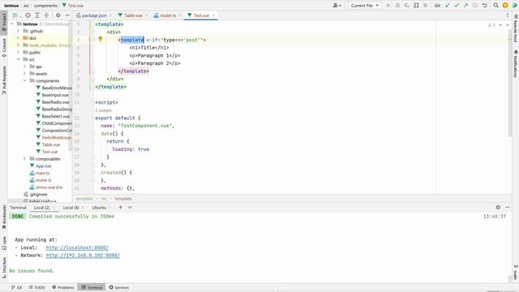This screenshot has height=292, width=519.
Task: Switch to Local (4) terminal tab
Action: point(71,208)
